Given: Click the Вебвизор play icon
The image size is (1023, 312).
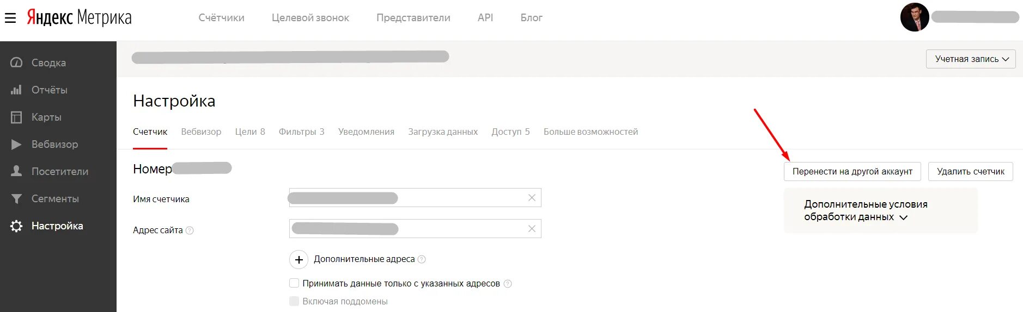Looking at the screenshot, I should coord(16,144).
